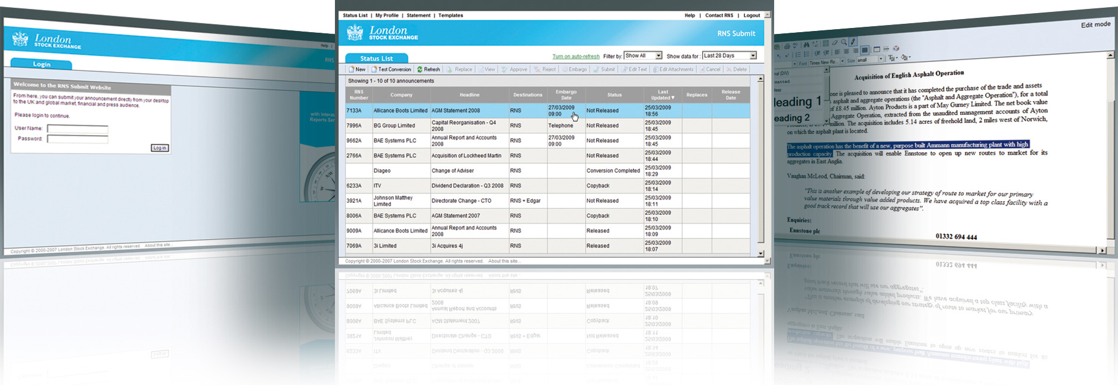Open Templates in the top menu
This screenshot has width=1118, height=385.
[451, 15]
